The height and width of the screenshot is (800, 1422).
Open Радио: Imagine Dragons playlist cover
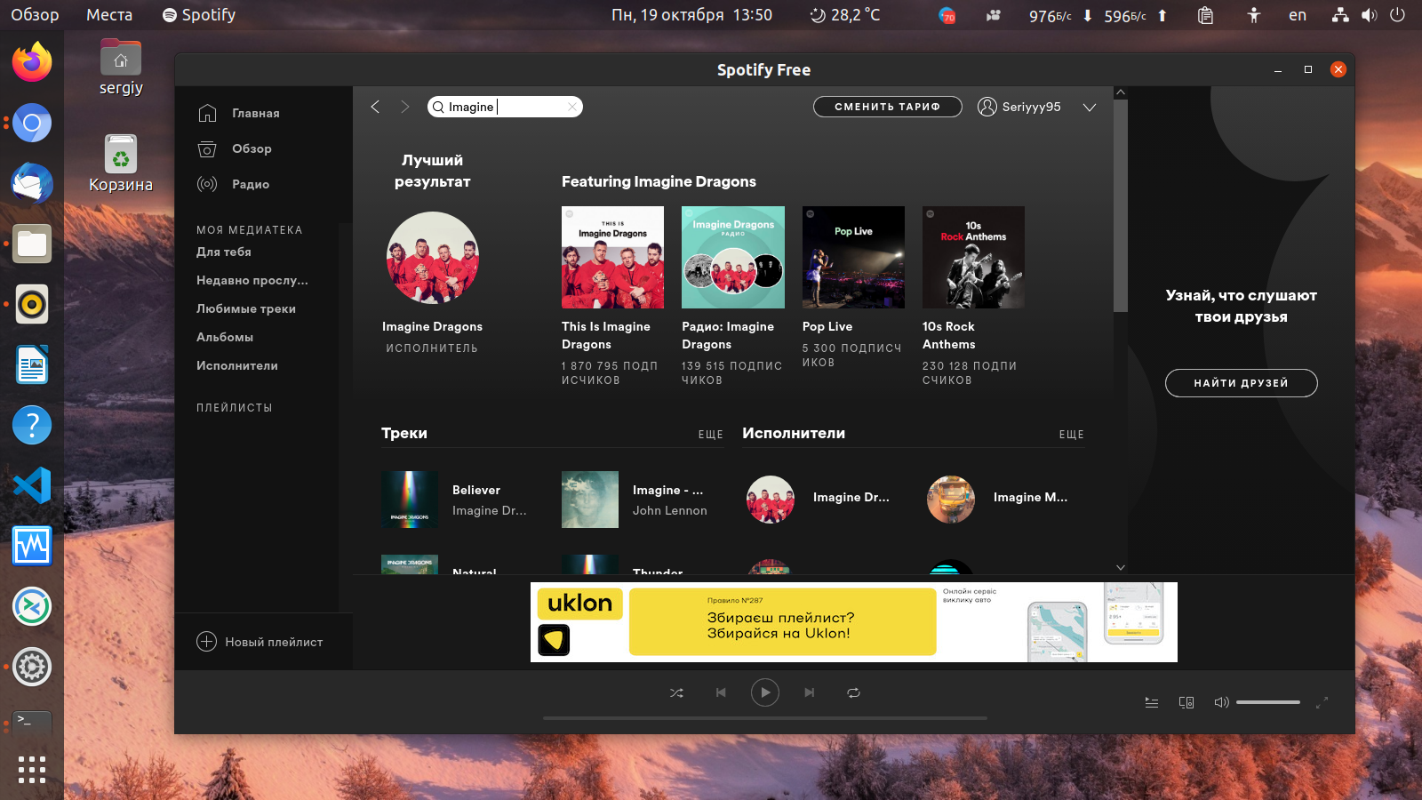pyautogui.click(x=733, y=258)
